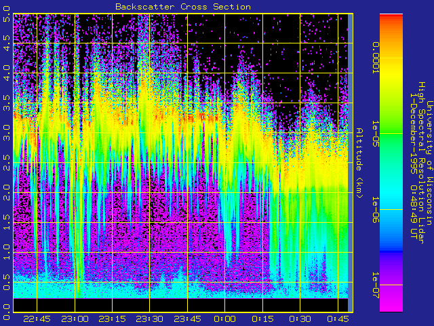Click the 2.0 altitude axis label
Screen dimensions: 434x326
6,192
